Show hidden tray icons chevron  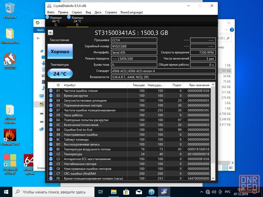coord(202,192)
